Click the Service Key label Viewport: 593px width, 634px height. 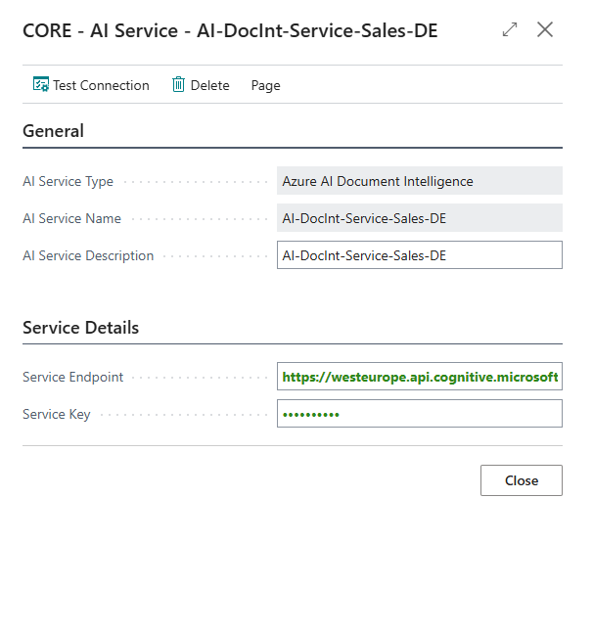[x=57, y=415]
